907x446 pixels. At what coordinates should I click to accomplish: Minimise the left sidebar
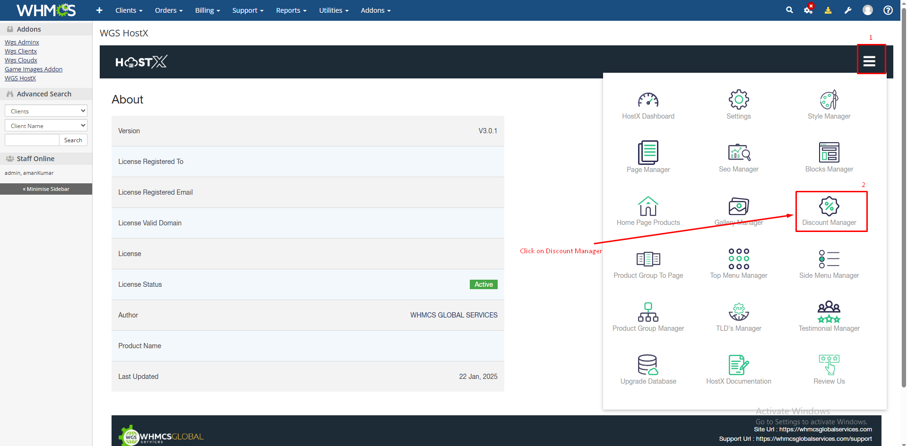point(46,189)
